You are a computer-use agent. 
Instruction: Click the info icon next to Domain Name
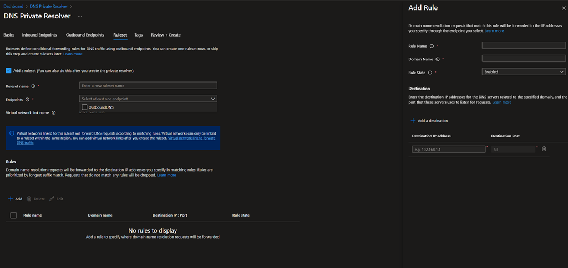[x=438, y=59]
